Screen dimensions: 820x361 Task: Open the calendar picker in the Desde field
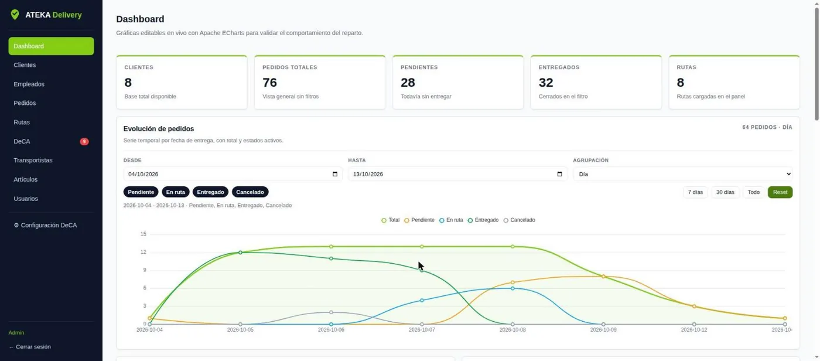335,174
